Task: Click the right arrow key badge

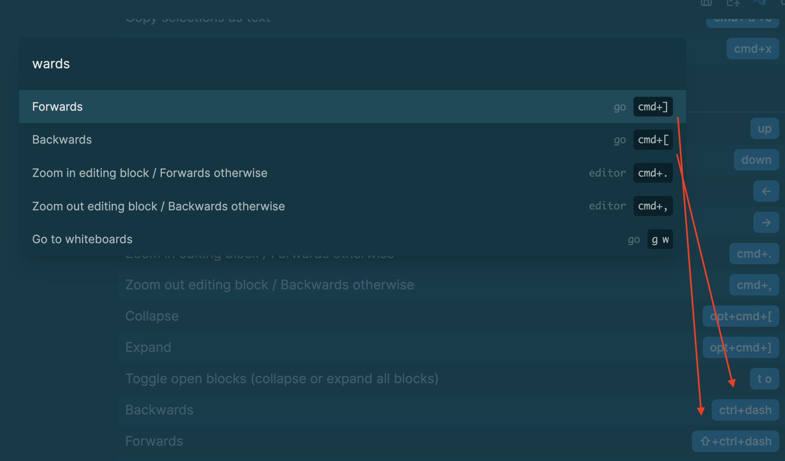Action: (x=766, y=222)
